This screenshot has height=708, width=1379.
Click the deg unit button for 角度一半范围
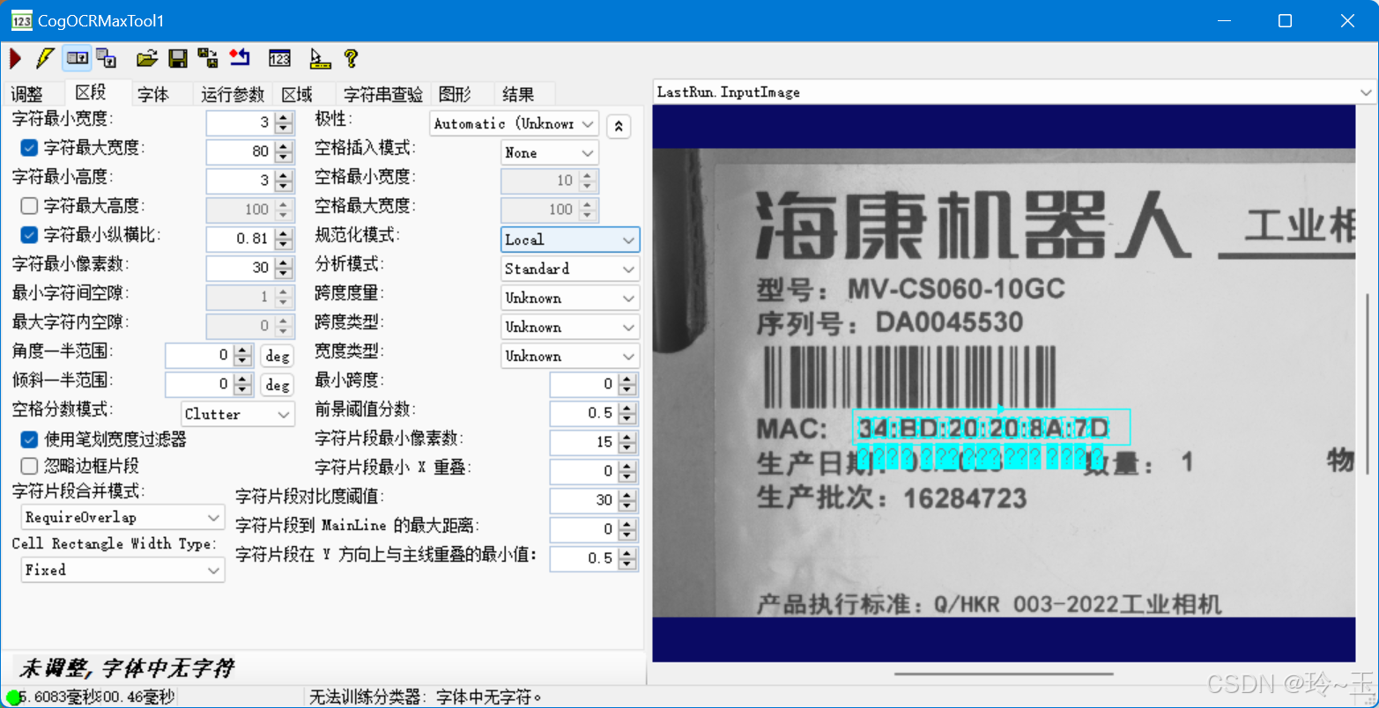point(278,356)
